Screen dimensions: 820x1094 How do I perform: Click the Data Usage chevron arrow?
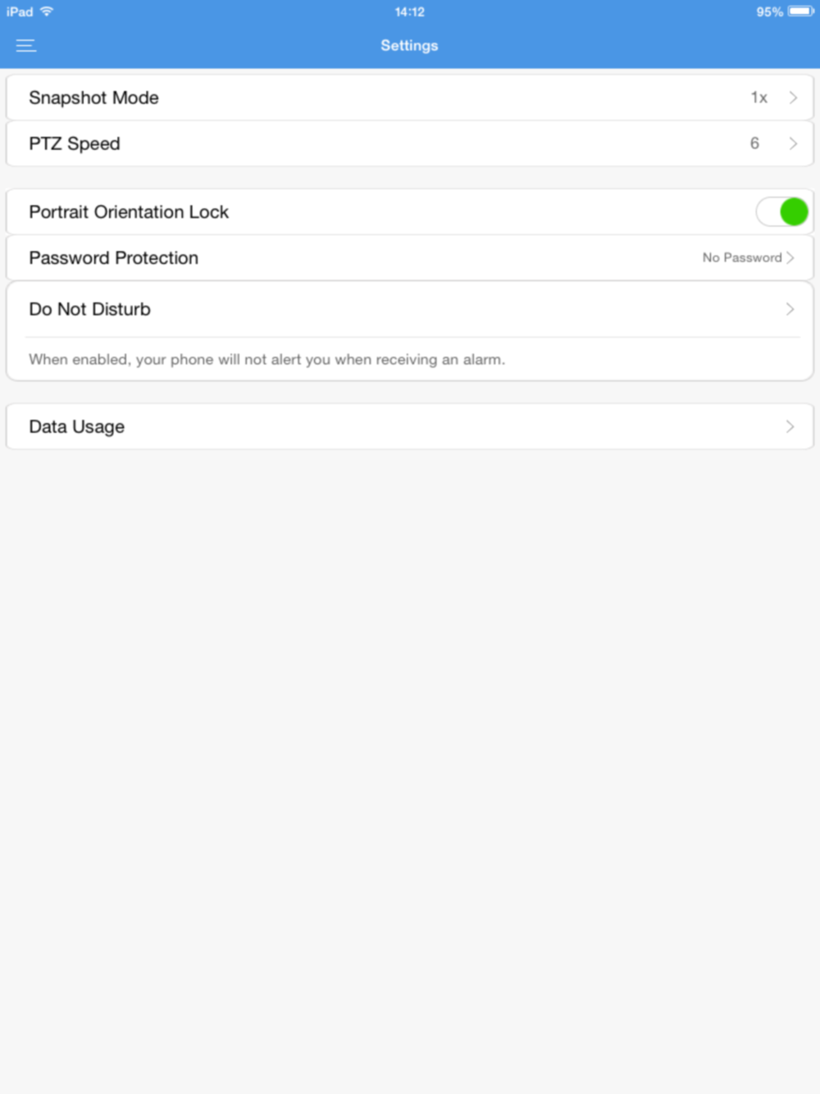(x=790, y=426)
